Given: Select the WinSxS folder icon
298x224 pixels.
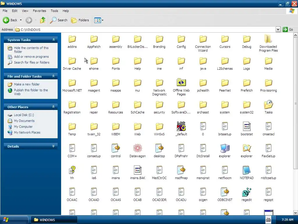Looking at the screenshot, I should coord(159,127).
